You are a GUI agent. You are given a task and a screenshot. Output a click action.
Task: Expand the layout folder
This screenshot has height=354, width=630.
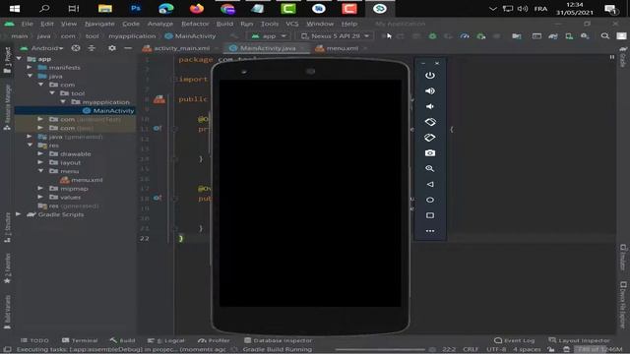(40, 162)
